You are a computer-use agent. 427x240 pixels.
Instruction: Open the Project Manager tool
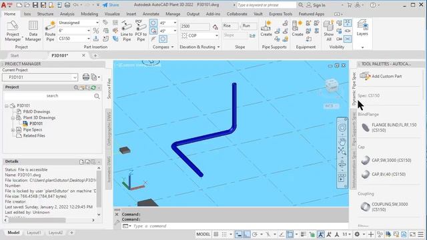13,31
